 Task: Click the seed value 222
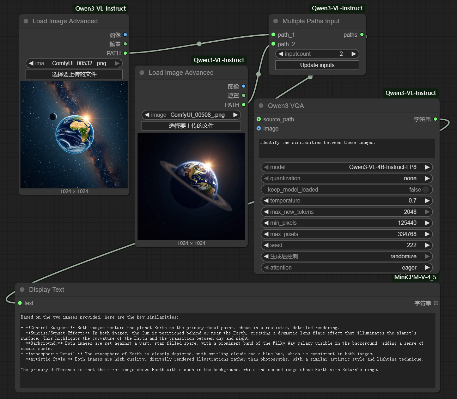[x=412, y=245]
